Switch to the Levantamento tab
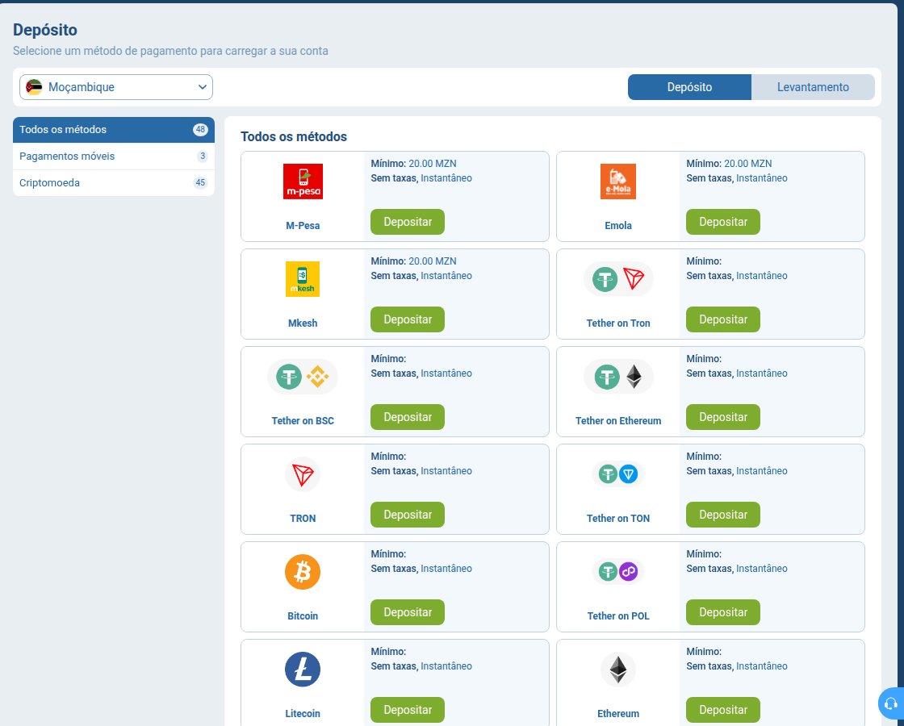This screenshot has height=726, width=904. click(813, 87)
